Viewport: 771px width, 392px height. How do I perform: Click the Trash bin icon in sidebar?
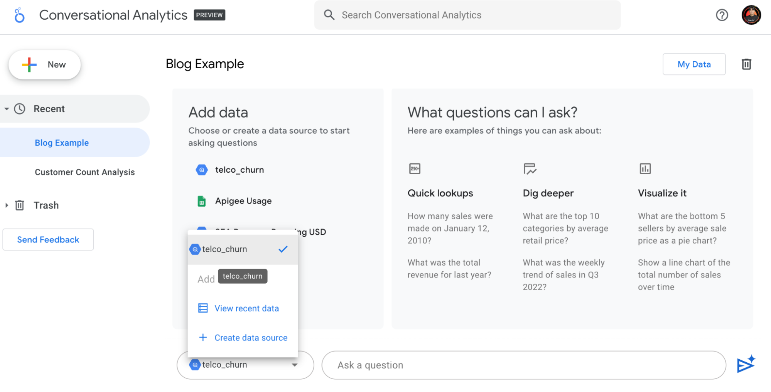tap(20, 205)
